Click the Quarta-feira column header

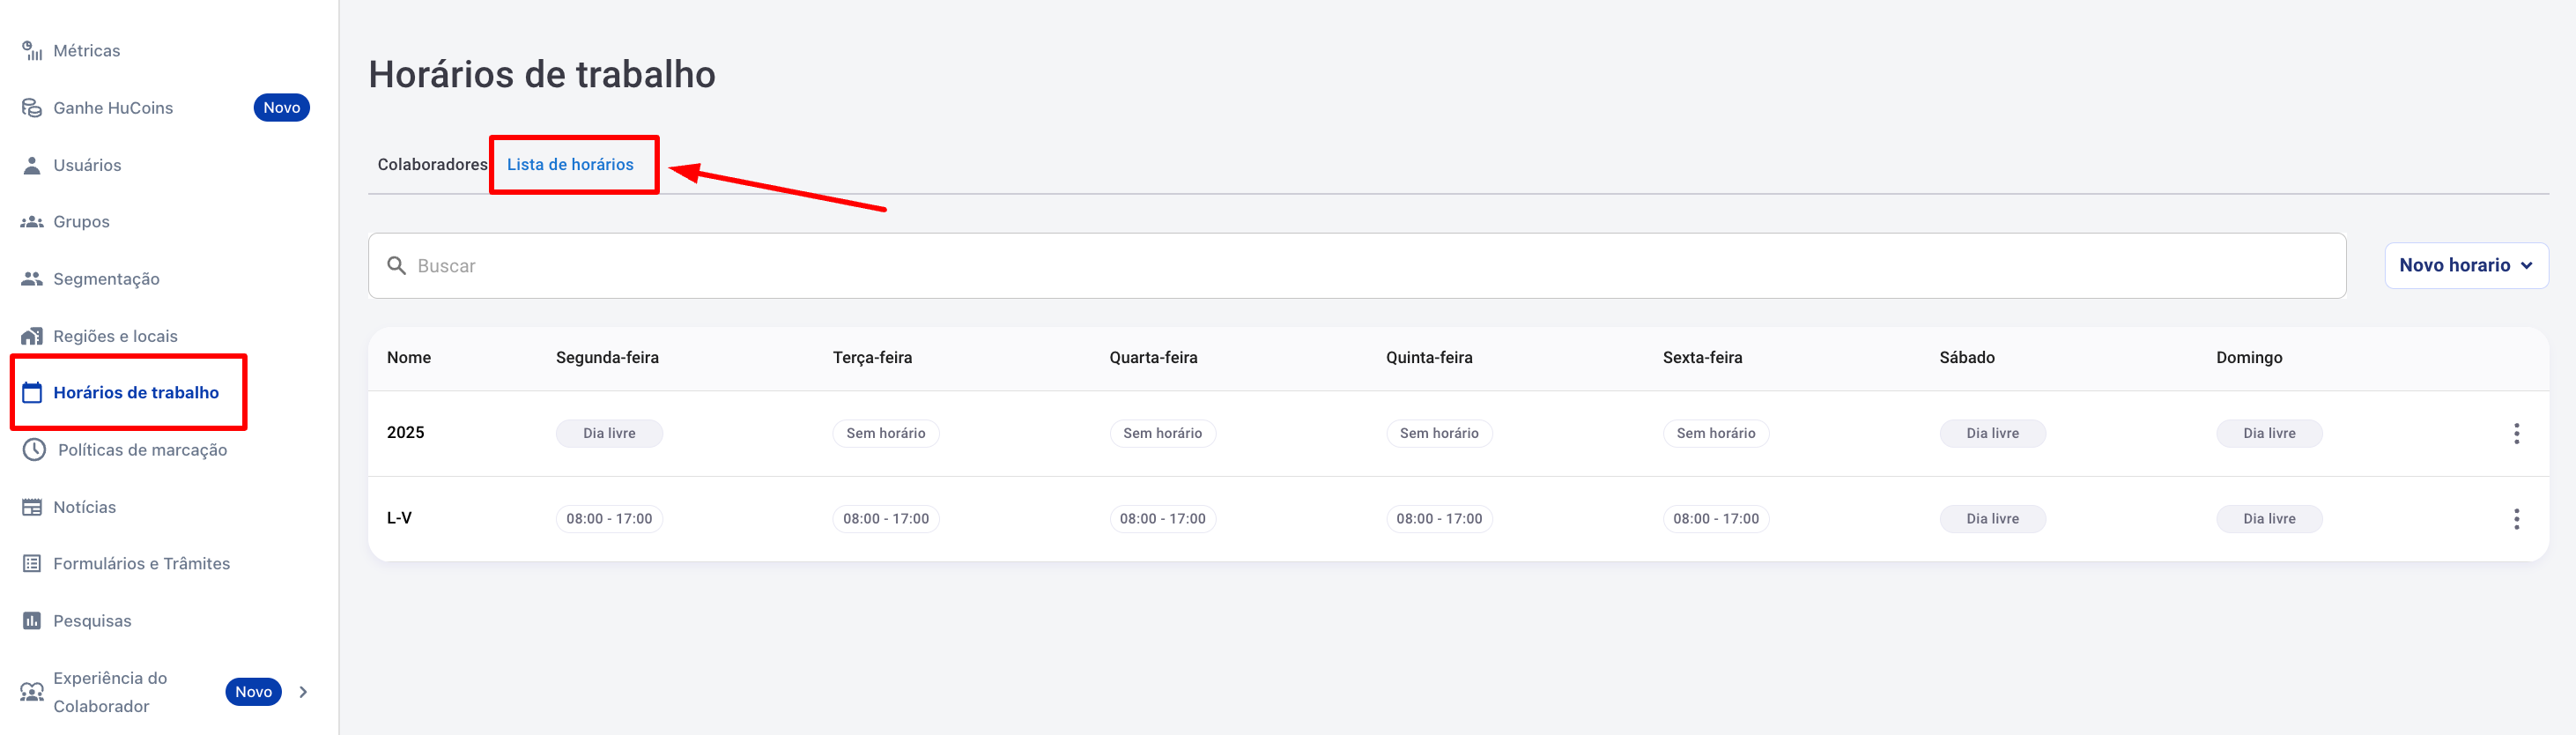click(1153, 358)
